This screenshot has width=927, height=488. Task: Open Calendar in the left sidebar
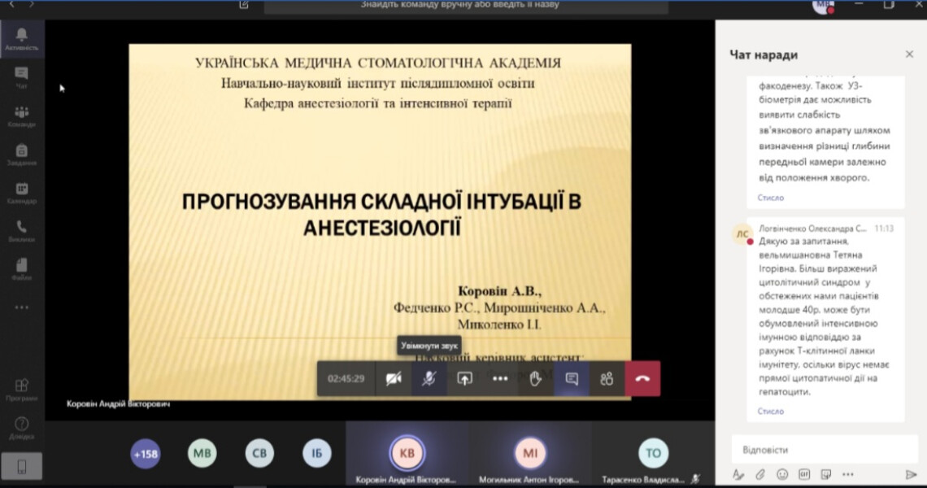click(x=21, y=193)
